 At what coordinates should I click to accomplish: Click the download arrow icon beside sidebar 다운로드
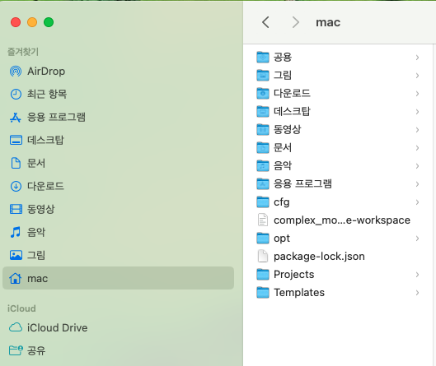tap(16, 186)
